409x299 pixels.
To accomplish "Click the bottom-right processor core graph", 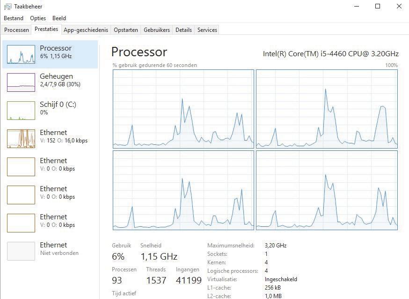I will pos(327,190).
